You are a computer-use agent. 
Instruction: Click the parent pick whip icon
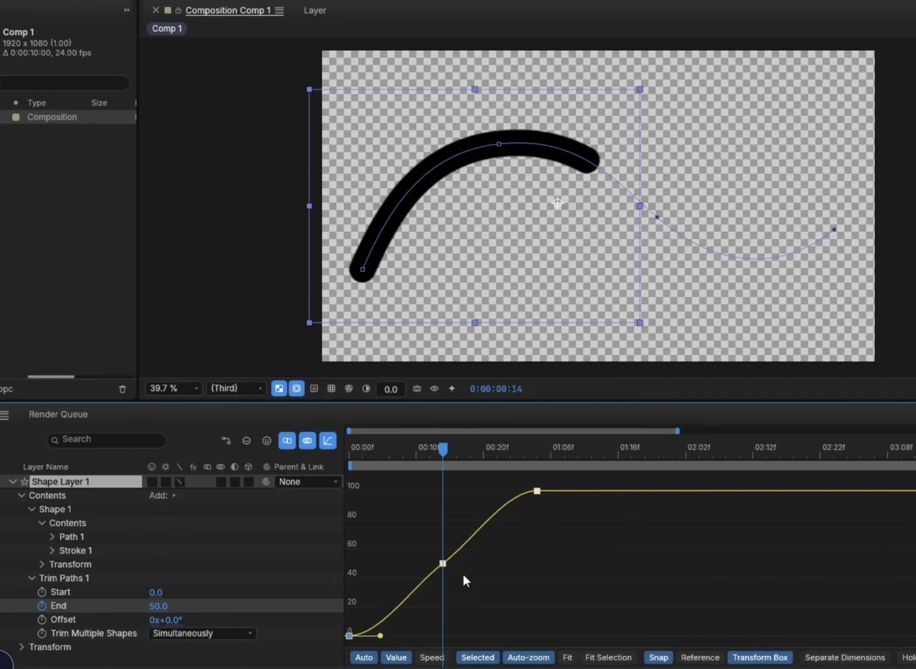266,482
